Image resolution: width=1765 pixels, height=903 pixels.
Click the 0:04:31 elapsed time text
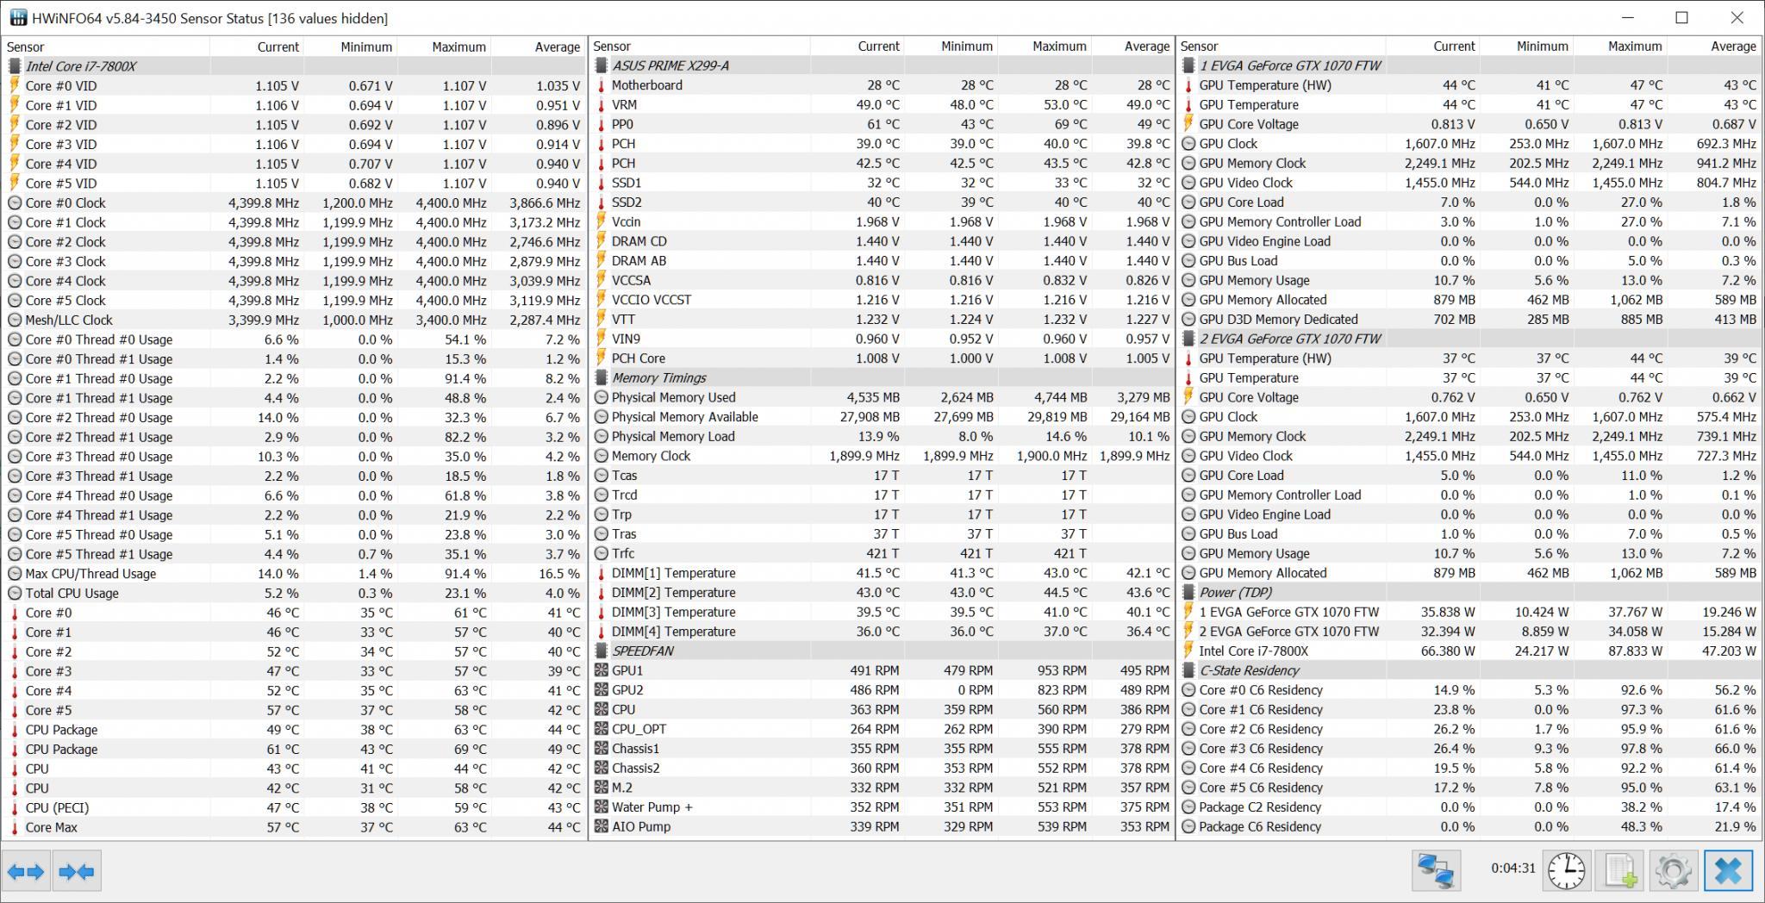[x=1513, y=868]
